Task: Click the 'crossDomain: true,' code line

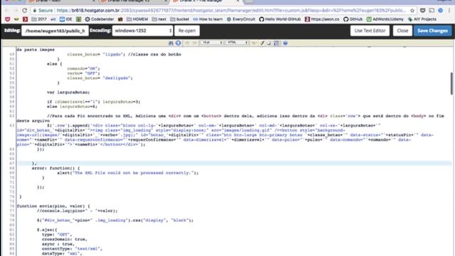Action: click(x=65, y=239)
